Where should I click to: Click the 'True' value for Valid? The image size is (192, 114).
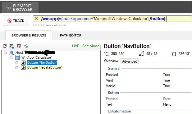point(166,80)
